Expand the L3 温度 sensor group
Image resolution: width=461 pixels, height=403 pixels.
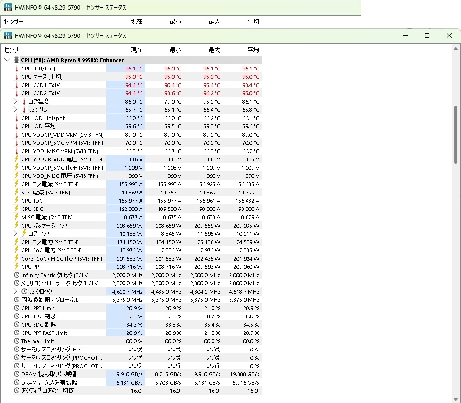[15, 110]
